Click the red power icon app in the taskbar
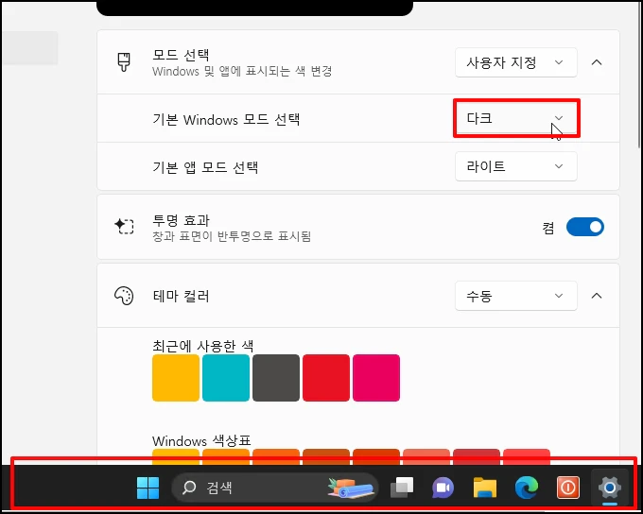643x514 pixels. (568, 488)
